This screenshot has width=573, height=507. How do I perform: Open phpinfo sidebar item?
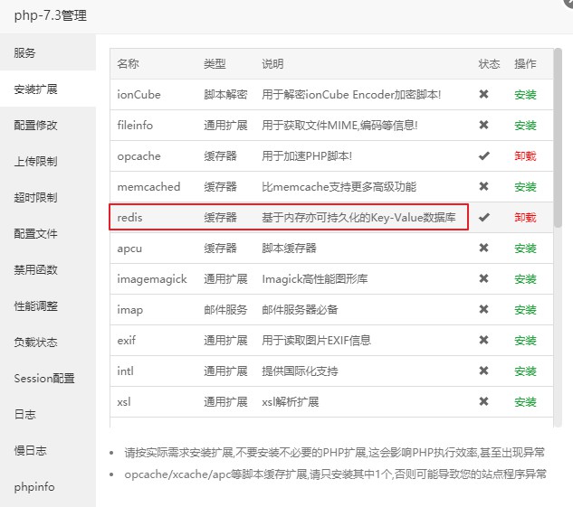[x=48, y=486]
